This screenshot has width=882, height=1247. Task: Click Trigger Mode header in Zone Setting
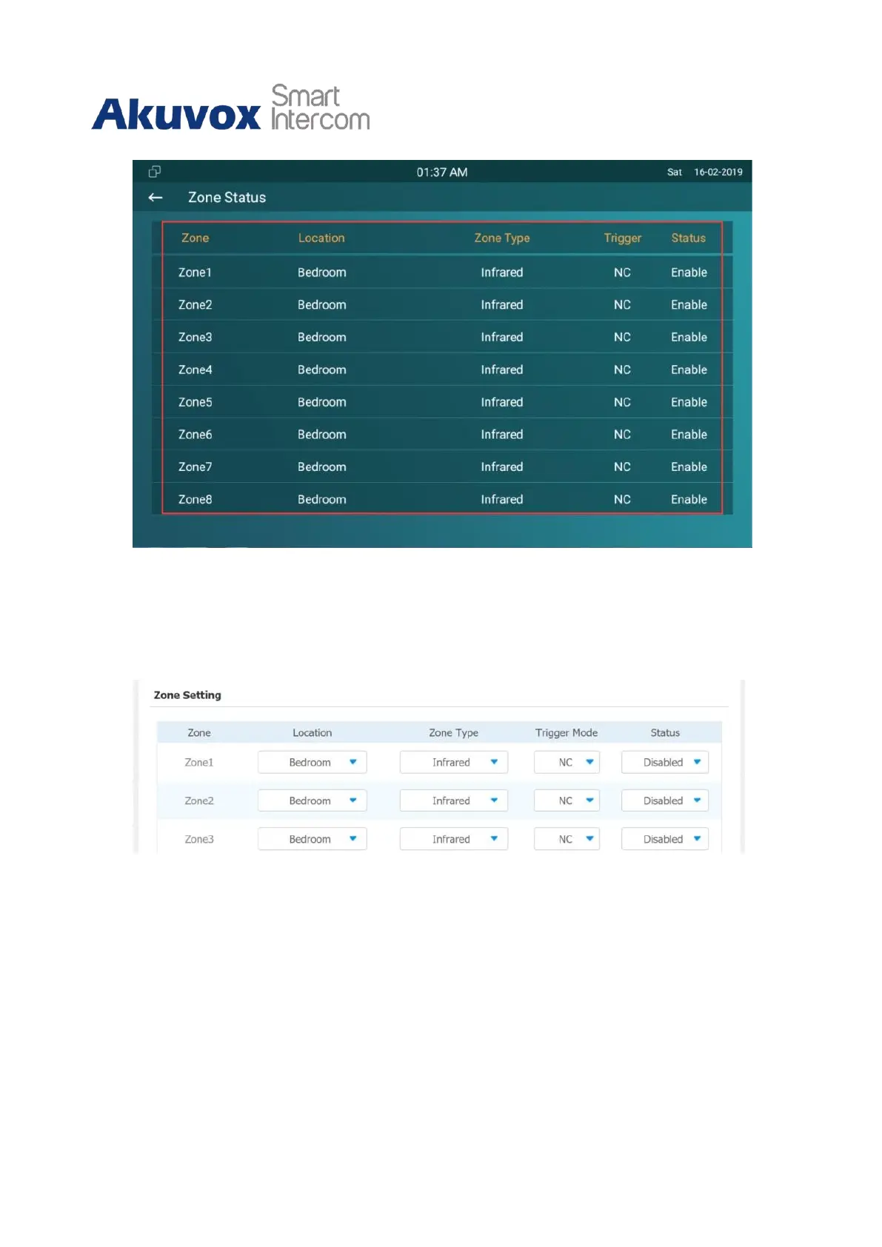[x=567, y=732]
